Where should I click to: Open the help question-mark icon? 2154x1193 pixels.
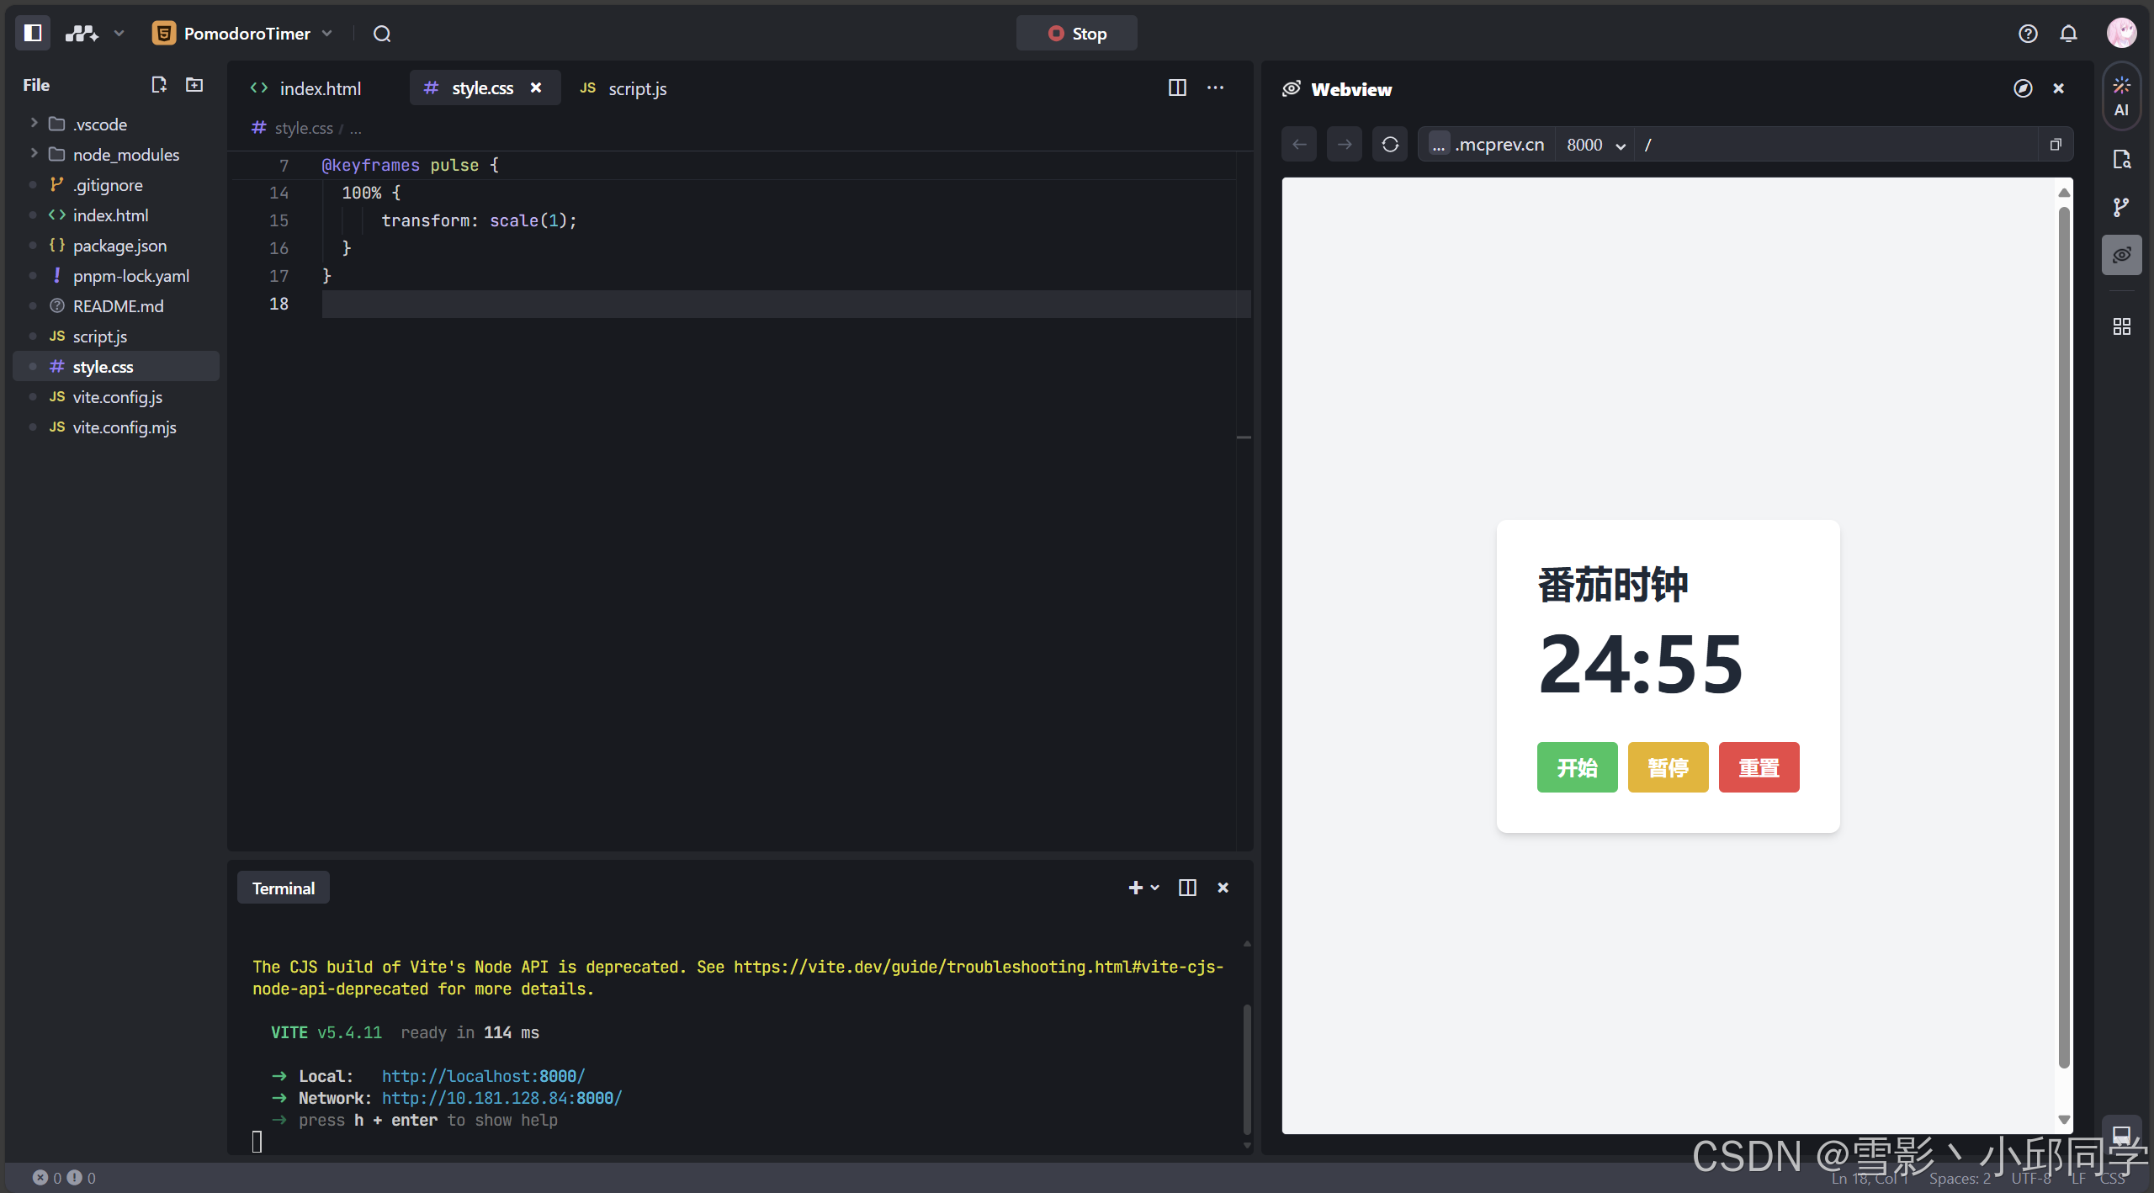tap(2028, 34)
